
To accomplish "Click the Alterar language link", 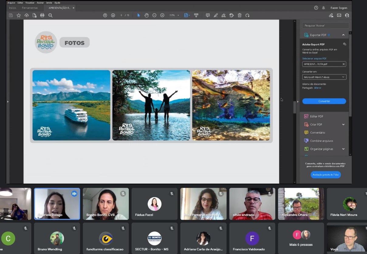I will (317, 88).
